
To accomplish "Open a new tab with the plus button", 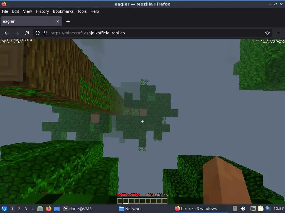I will 68,22.
